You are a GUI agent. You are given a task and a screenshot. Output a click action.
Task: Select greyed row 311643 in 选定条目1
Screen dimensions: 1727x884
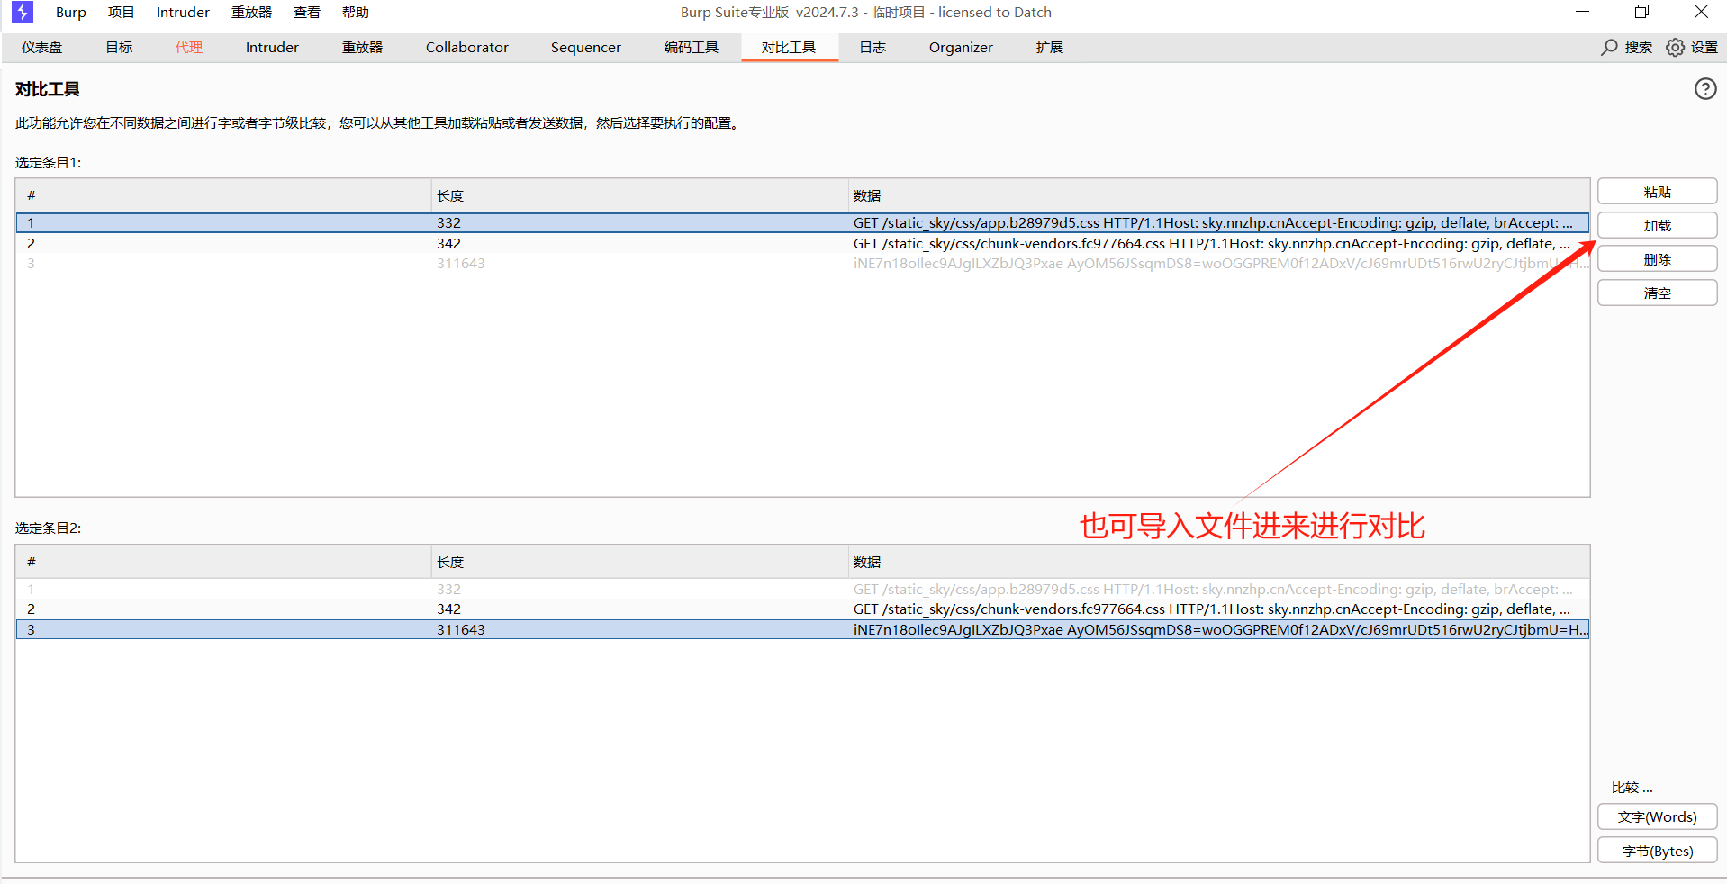click(x=802, y=264)
